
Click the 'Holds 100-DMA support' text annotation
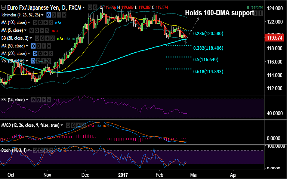point(220,13)
